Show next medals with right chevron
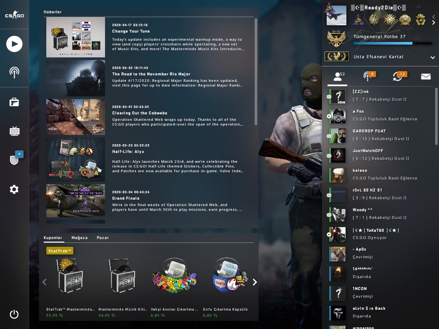This screenshot has width=439, height=329. (433, 23)
